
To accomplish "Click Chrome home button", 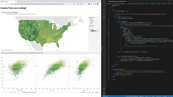I will coord(8,4).
